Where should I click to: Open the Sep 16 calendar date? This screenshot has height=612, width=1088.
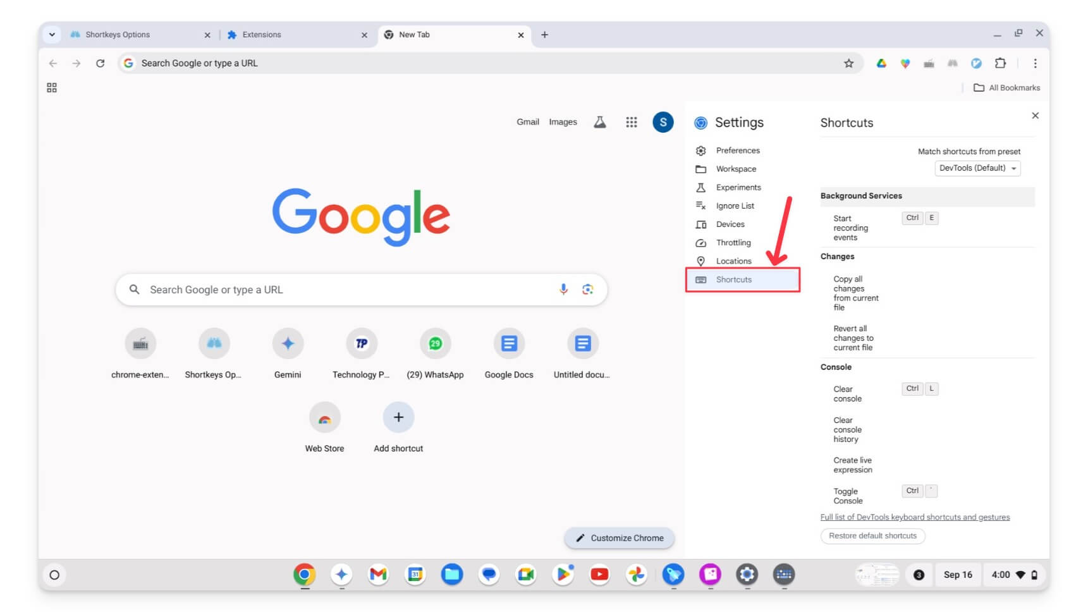(x=958, y=575)
